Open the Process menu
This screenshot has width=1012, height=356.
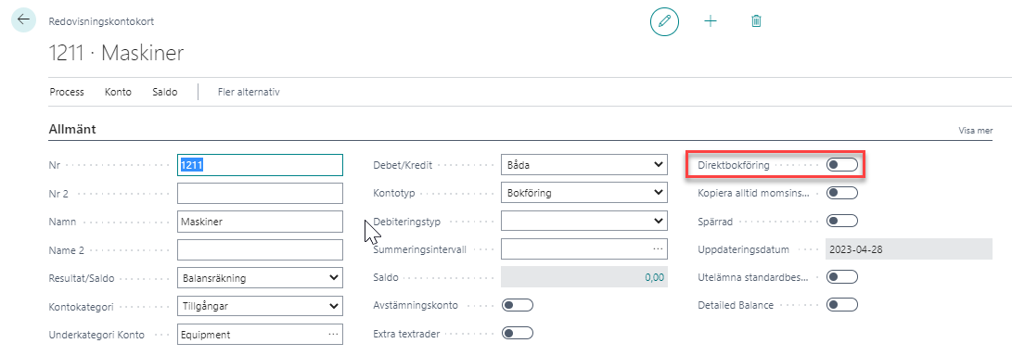tap(67, 92)
